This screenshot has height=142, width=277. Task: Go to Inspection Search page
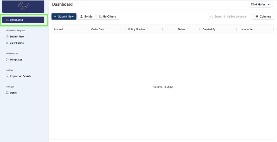click(x=20, y=76)
